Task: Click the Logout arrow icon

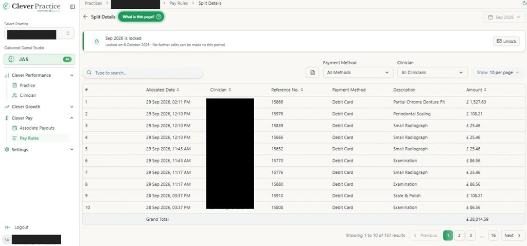Action: (7, 227)
